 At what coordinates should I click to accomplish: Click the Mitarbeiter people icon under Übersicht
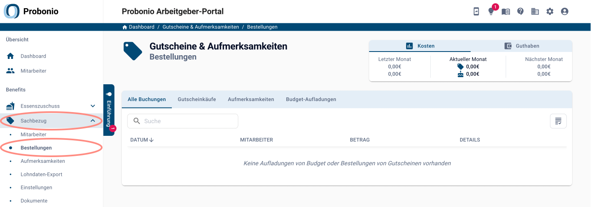pos(10,71)
